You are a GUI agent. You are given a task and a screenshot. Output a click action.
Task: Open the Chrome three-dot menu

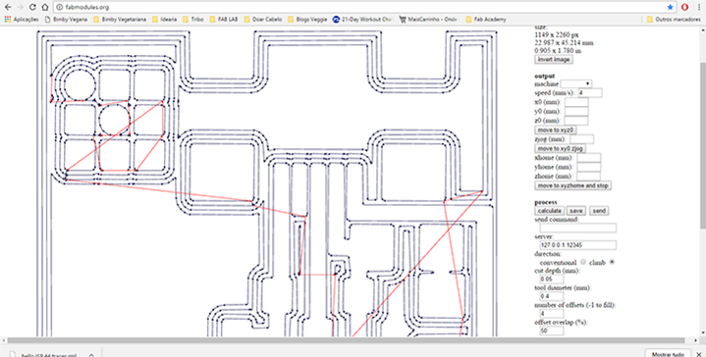698,7
